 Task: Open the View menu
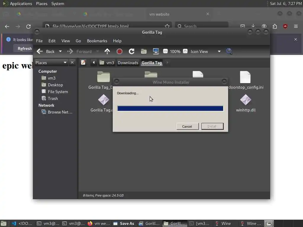click(66, 41)
